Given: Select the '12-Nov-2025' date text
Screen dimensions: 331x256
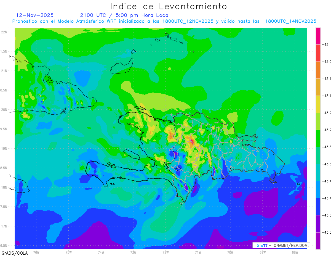Looking at the screenshot, I should [35, 15].
